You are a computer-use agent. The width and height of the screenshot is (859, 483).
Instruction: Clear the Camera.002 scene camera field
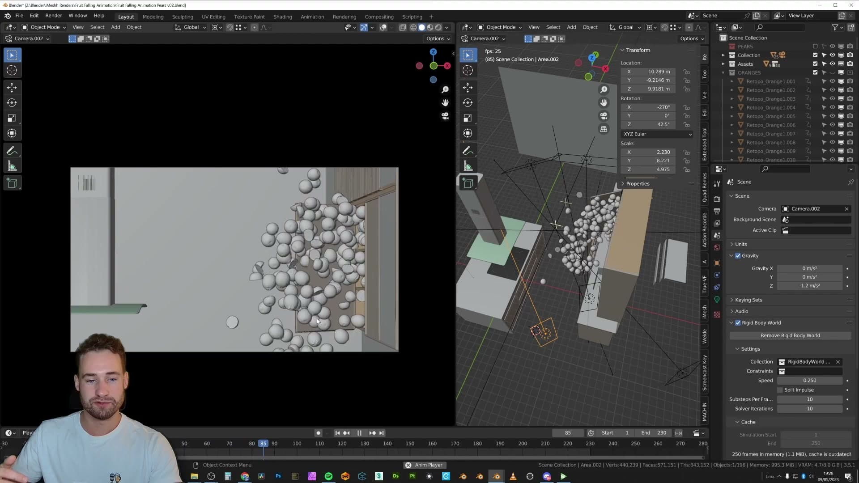(846, 209)
